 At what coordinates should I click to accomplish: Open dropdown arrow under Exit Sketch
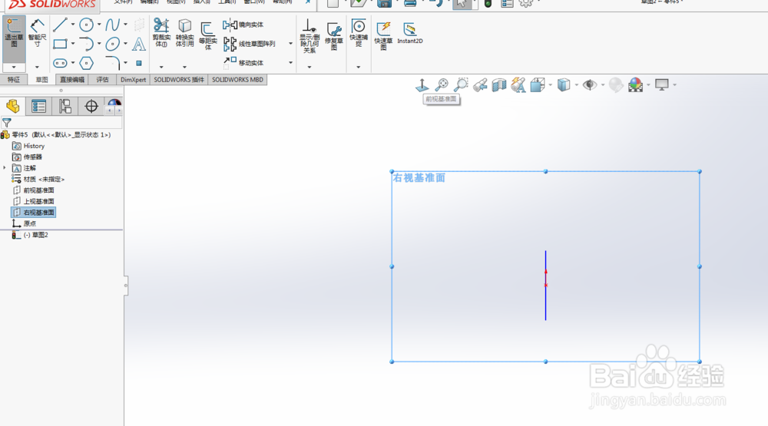coord(14,67)
